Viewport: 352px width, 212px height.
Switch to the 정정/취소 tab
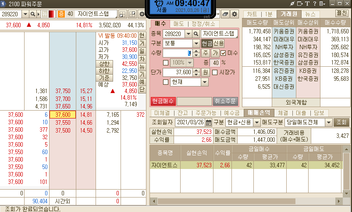(203, 24)
